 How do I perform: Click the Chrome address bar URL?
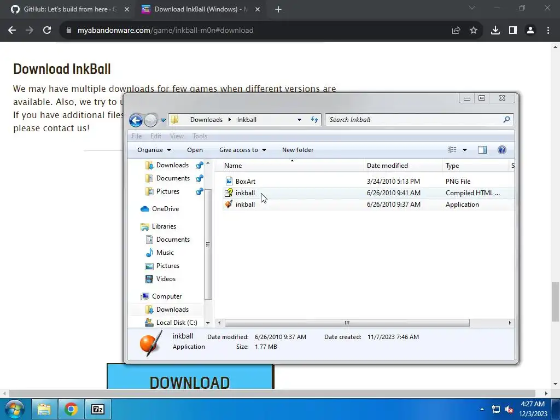click(165, 31)
